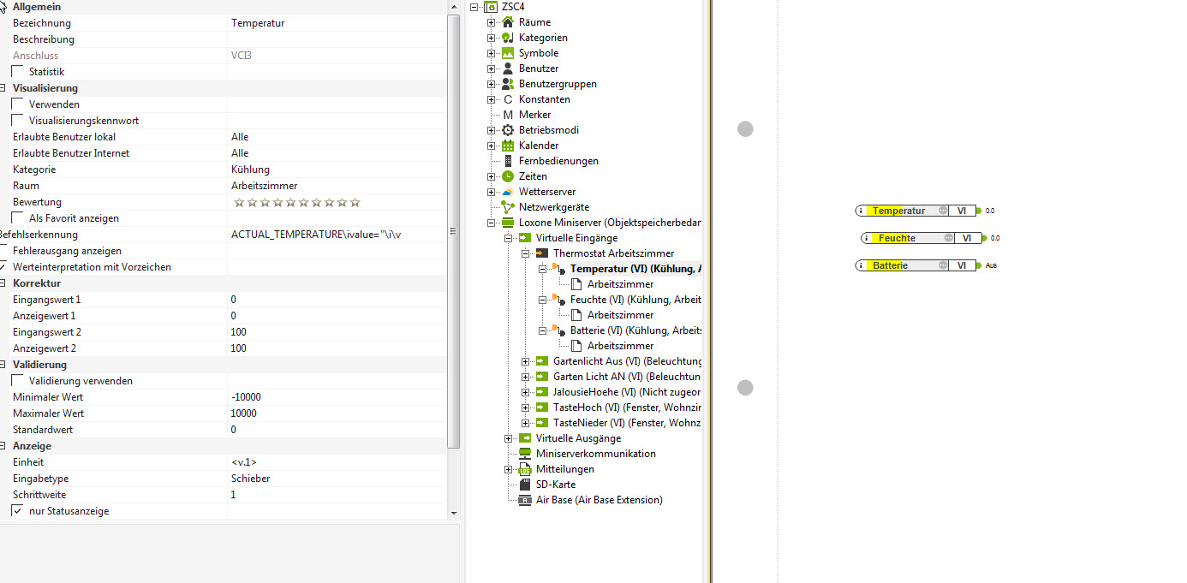Click the Wetterserver weather icon
Viewport: 1187px width, 583px height.
(x=508, y=192)
